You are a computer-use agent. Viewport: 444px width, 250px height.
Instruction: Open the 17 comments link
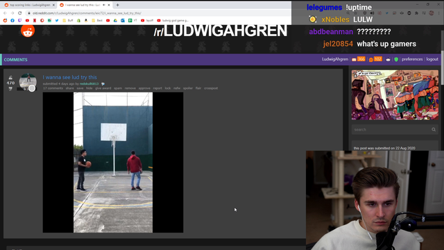coord(53,88)
